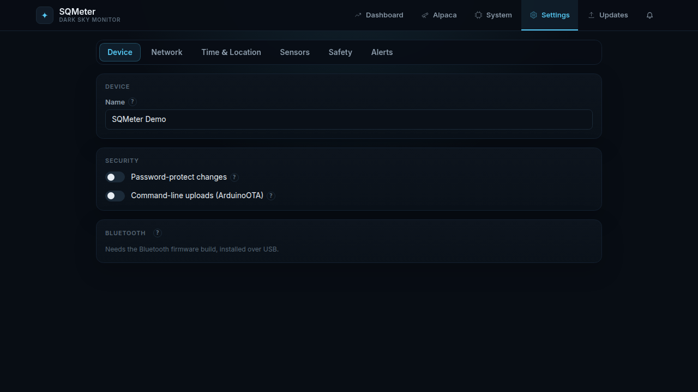Go to the Dashboard page
The width and height of the screenshot is (698, 392).
(x=379, y=15)
